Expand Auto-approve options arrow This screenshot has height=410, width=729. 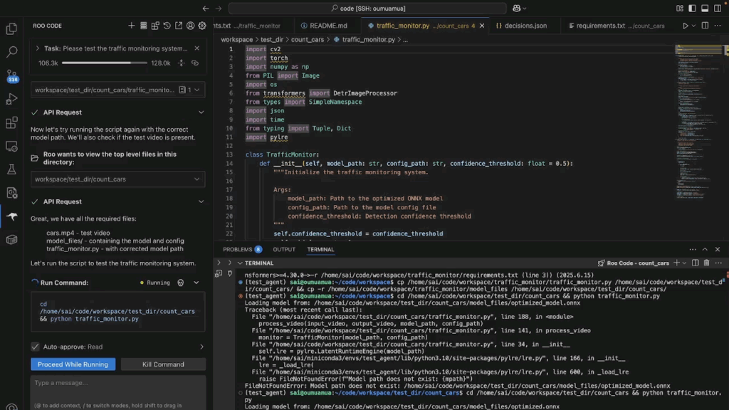201,347
